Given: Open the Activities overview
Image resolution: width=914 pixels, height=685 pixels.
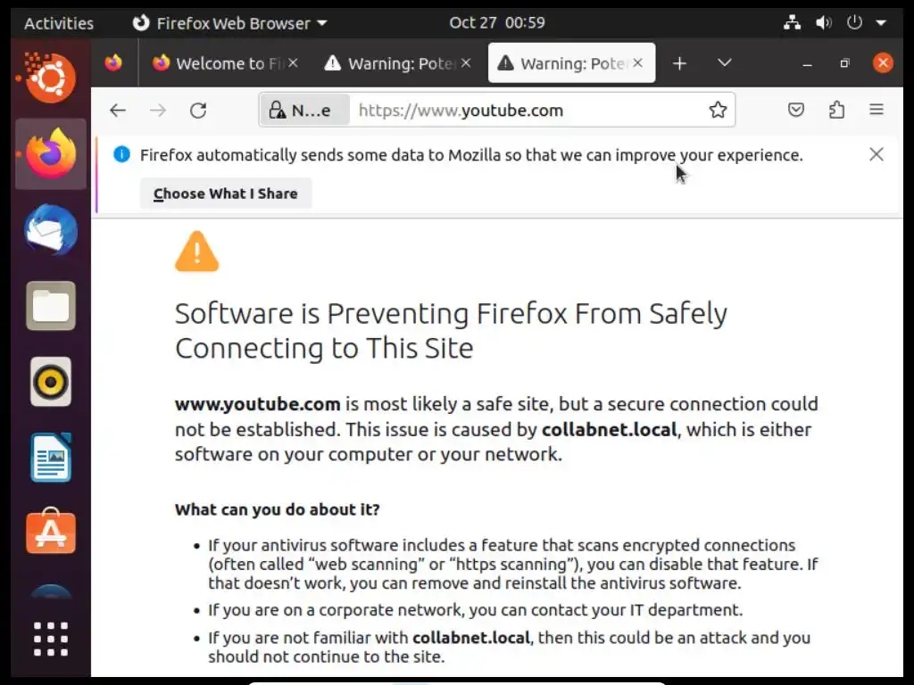Looking at the screenshot, I should pos(58,23).
